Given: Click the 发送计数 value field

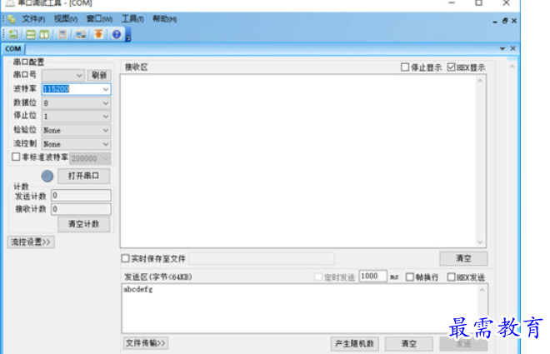Looking at the screenshot, I should pyautogui.click(x=81, y=195).
